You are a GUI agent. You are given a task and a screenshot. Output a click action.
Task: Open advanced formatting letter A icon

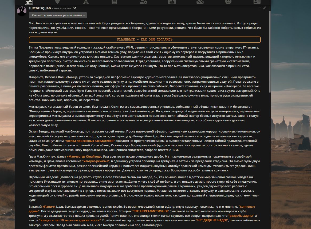(x=86, y=2)
